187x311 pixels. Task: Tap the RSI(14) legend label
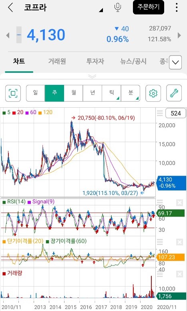click(16, 202)
